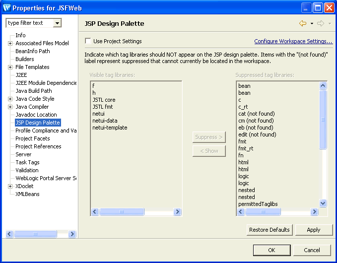
Task: Open the filter text dropdown arrow
Action: (57, 23)
